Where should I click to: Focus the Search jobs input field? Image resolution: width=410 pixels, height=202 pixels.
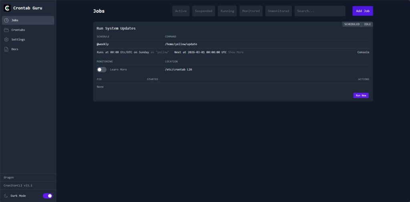coord(320,11)
